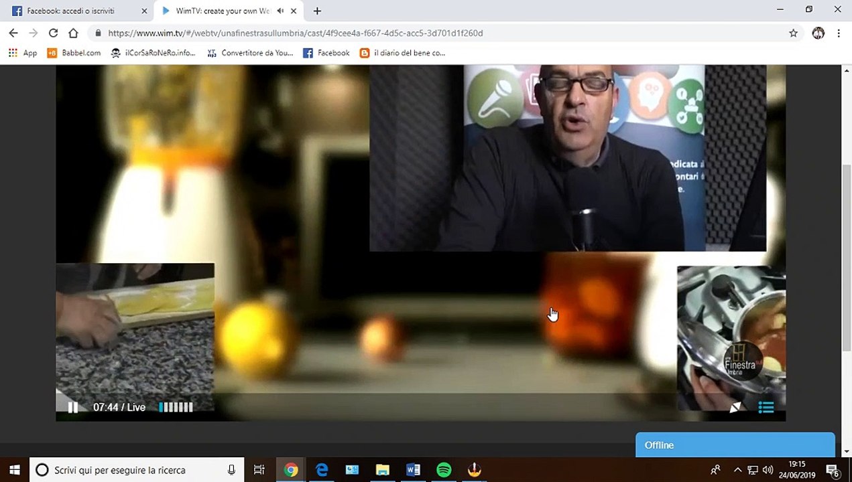852x482 pixels.
Task: Open the clock showing 19:15
Action: [796, 470]
